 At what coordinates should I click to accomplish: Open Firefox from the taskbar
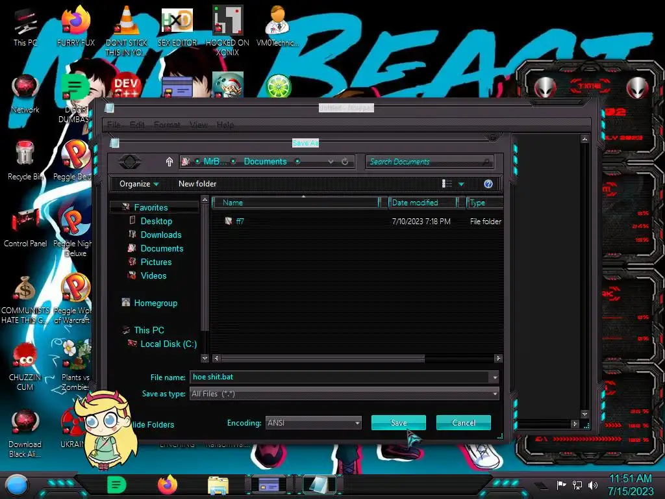point(167,485)
